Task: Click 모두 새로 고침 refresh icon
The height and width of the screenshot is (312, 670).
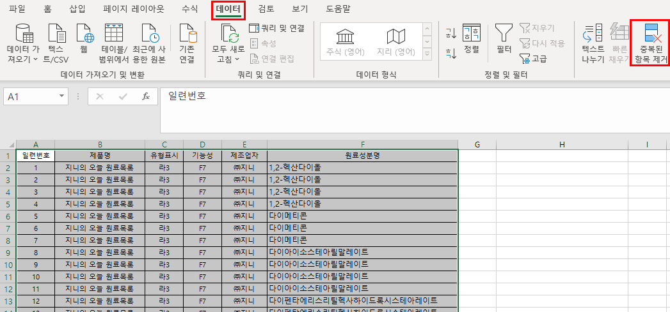Action: tap(229, 33)
